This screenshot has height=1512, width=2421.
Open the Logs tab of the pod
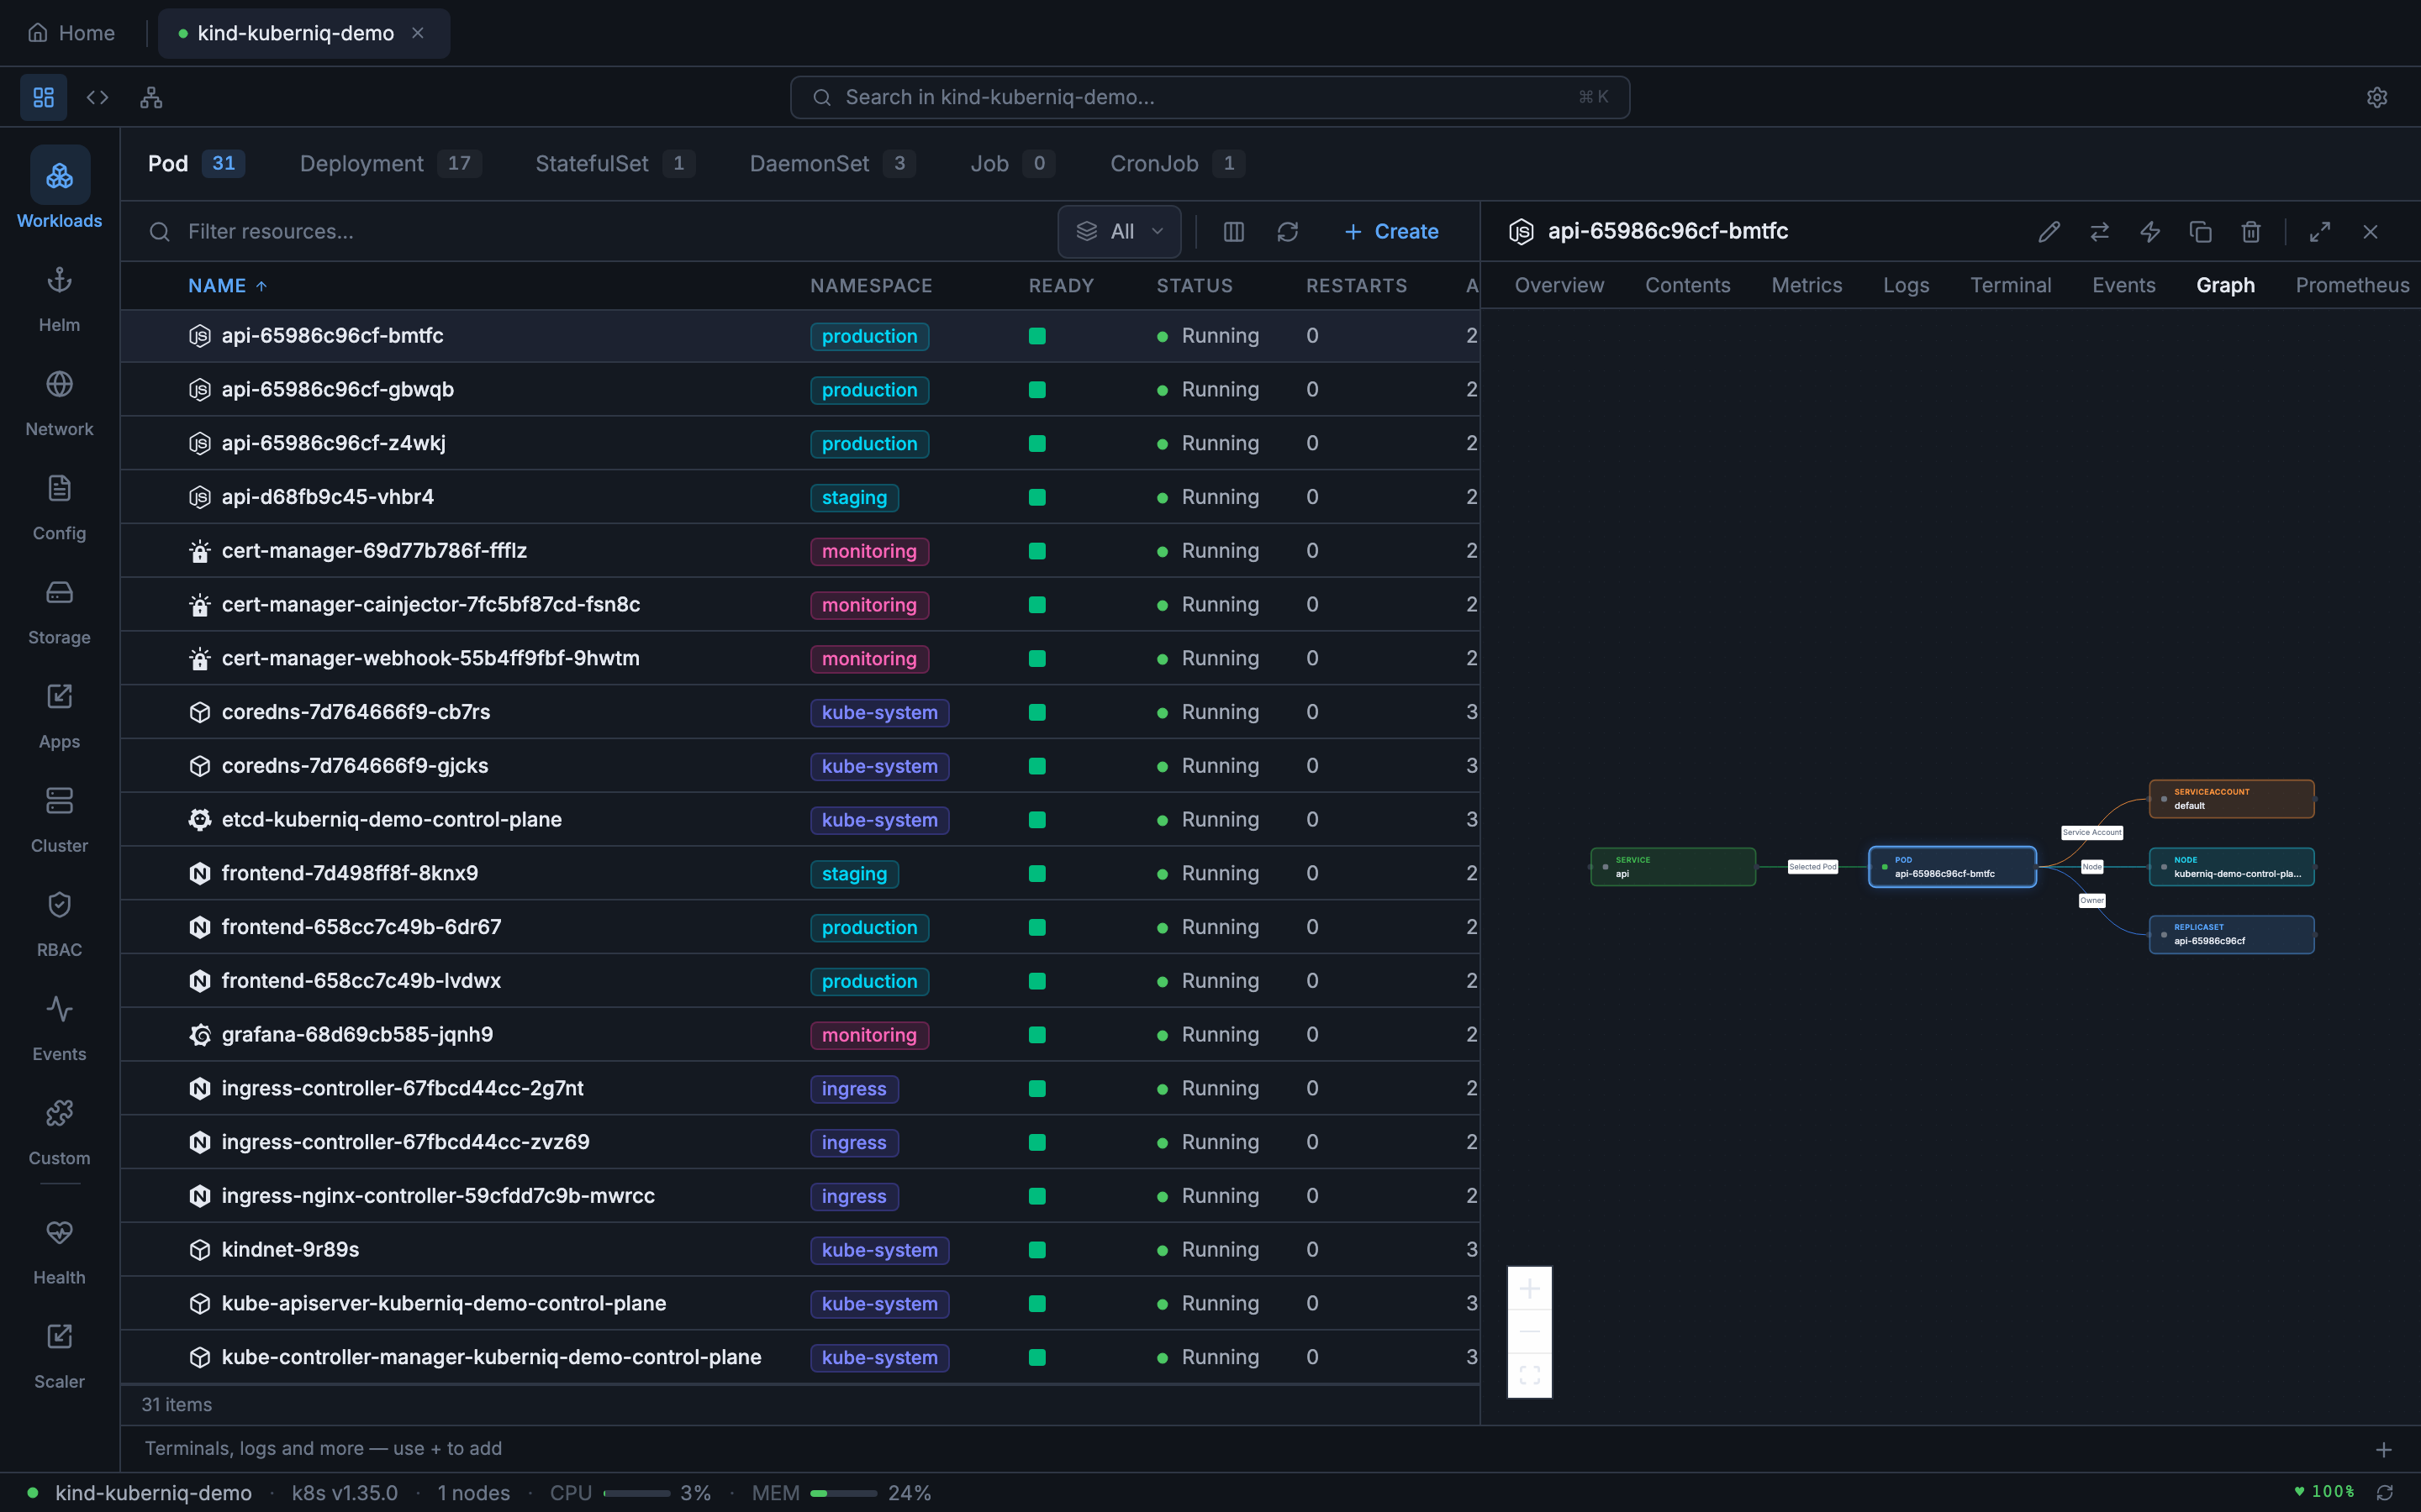[x=1905, y=285]
